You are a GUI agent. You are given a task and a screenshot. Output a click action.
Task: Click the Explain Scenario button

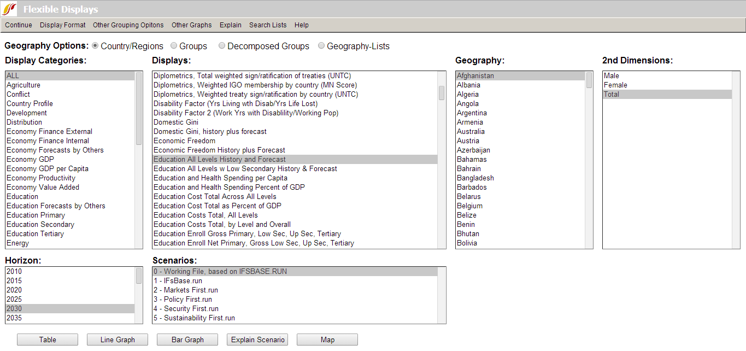click(257, 340)
